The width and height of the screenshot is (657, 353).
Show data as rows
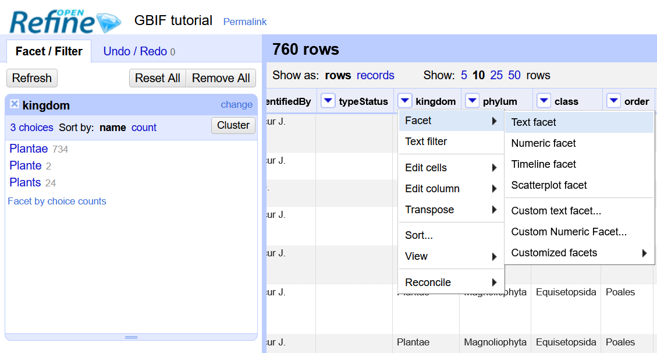(338, 76)
